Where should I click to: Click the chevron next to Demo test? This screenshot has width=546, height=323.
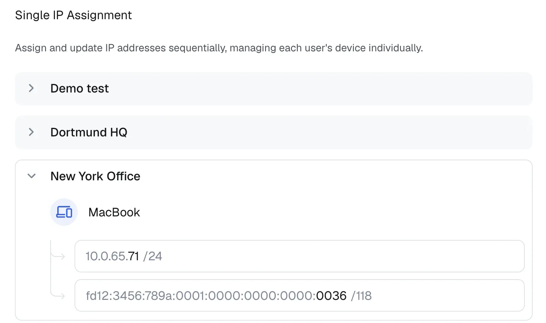point(31,88)
